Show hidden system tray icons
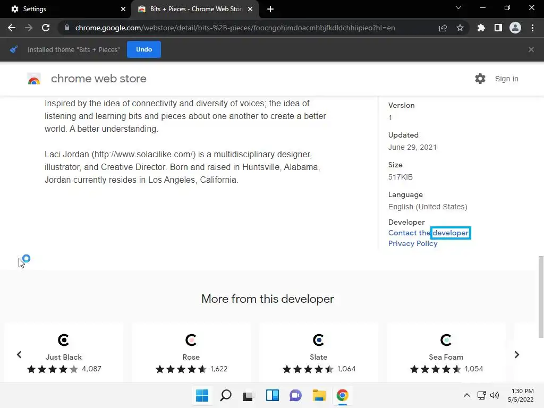The height and width of the screenshot is (408, 544). (x=467, y=395)
